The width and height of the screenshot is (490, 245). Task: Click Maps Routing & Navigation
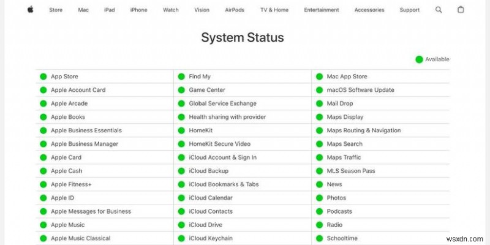tap(364, 130)
